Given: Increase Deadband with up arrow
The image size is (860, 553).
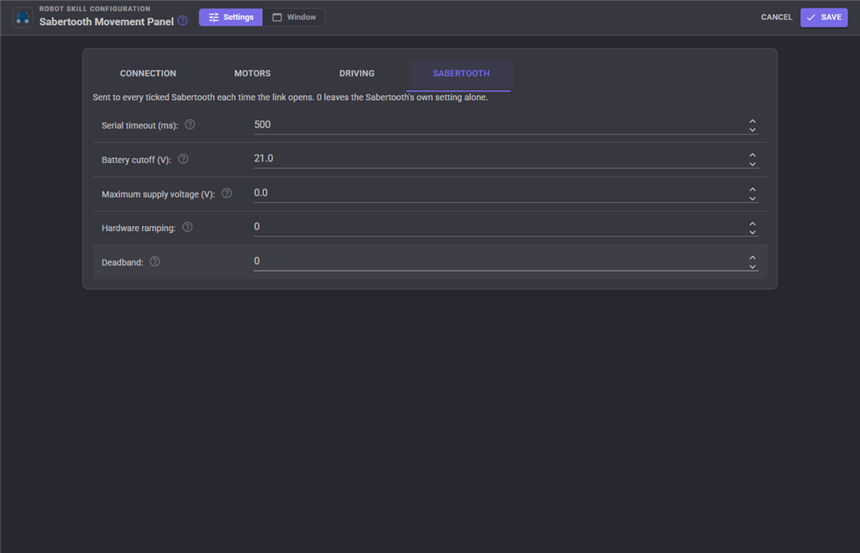Looking at the screenshot, I should coord(752,258).
